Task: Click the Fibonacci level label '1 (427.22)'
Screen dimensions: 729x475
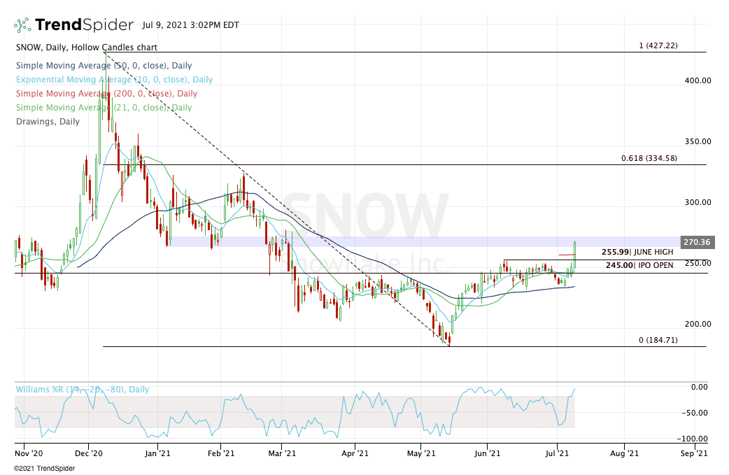Action: tap(658, 45)
